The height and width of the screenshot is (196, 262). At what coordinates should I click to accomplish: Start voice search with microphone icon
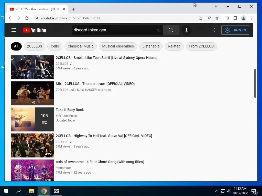coord(187,30)
